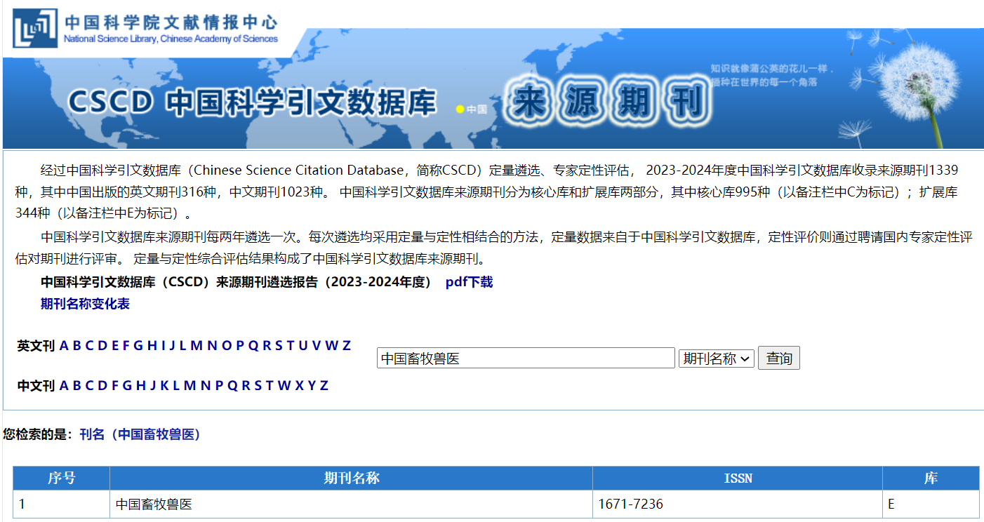
Task: Choose letter S in the 中文刊 row
Action: pyautogui.click(x=258, y=386)
